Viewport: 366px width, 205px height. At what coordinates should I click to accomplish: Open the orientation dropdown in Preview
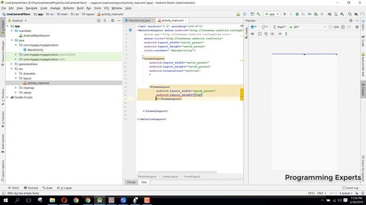tap(265, 27)
